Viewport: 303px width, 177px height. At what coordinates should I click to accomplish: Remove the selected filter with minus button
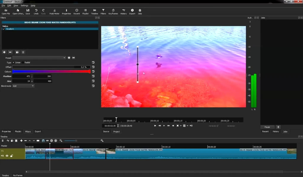[x=10, y=52]
